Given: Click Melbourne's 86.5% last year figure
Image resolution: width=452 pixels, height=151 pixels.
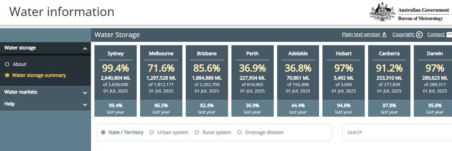Looking at the screenshot, I should [161, 106].
